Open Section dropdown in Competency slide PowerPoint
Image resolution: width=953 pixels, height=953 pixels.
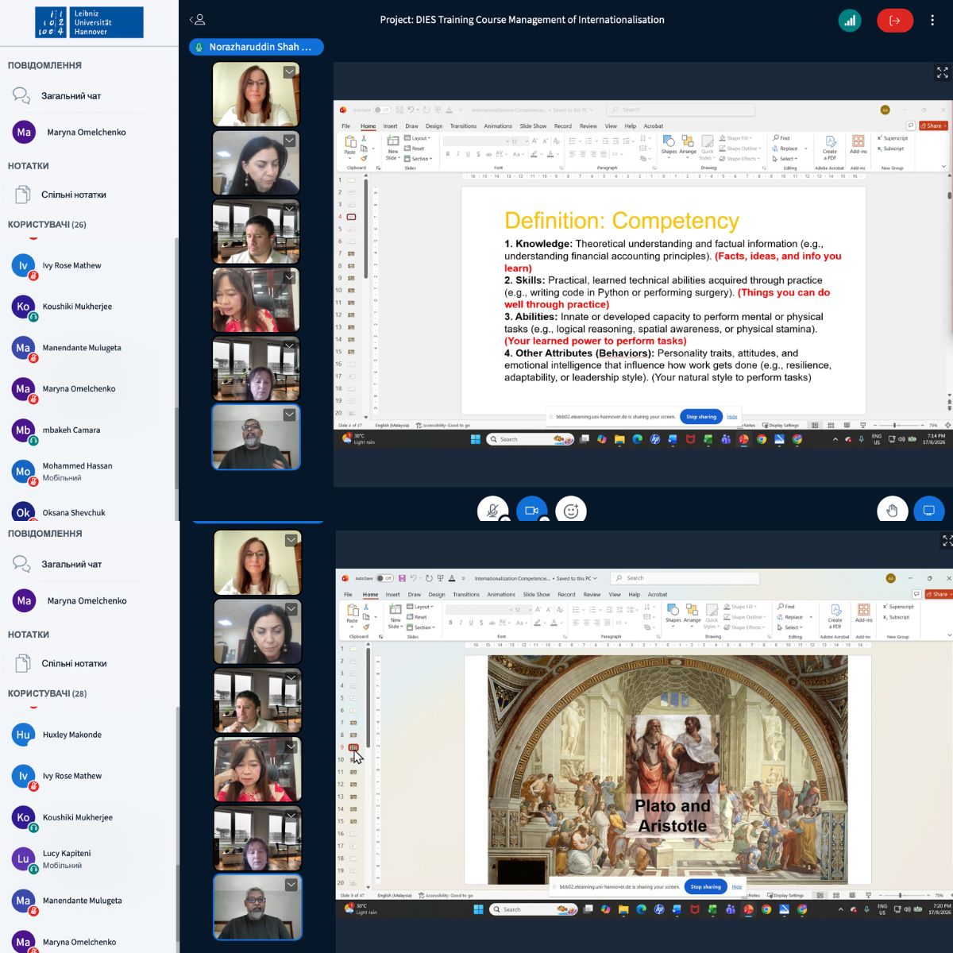[419, 159]
